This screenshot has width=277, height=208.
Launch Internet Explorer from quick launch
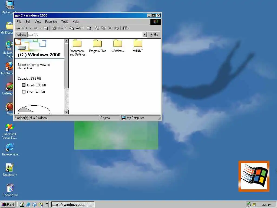28,204
